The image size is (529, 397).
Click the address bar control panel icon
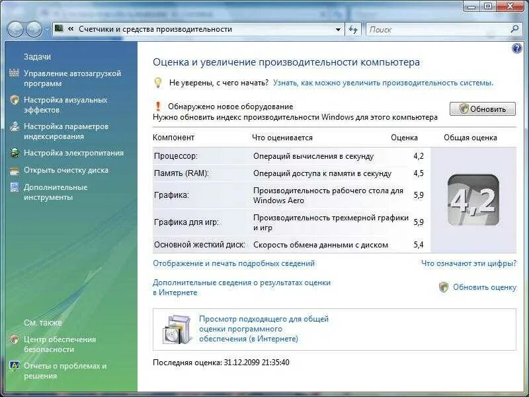coord(59,28)
